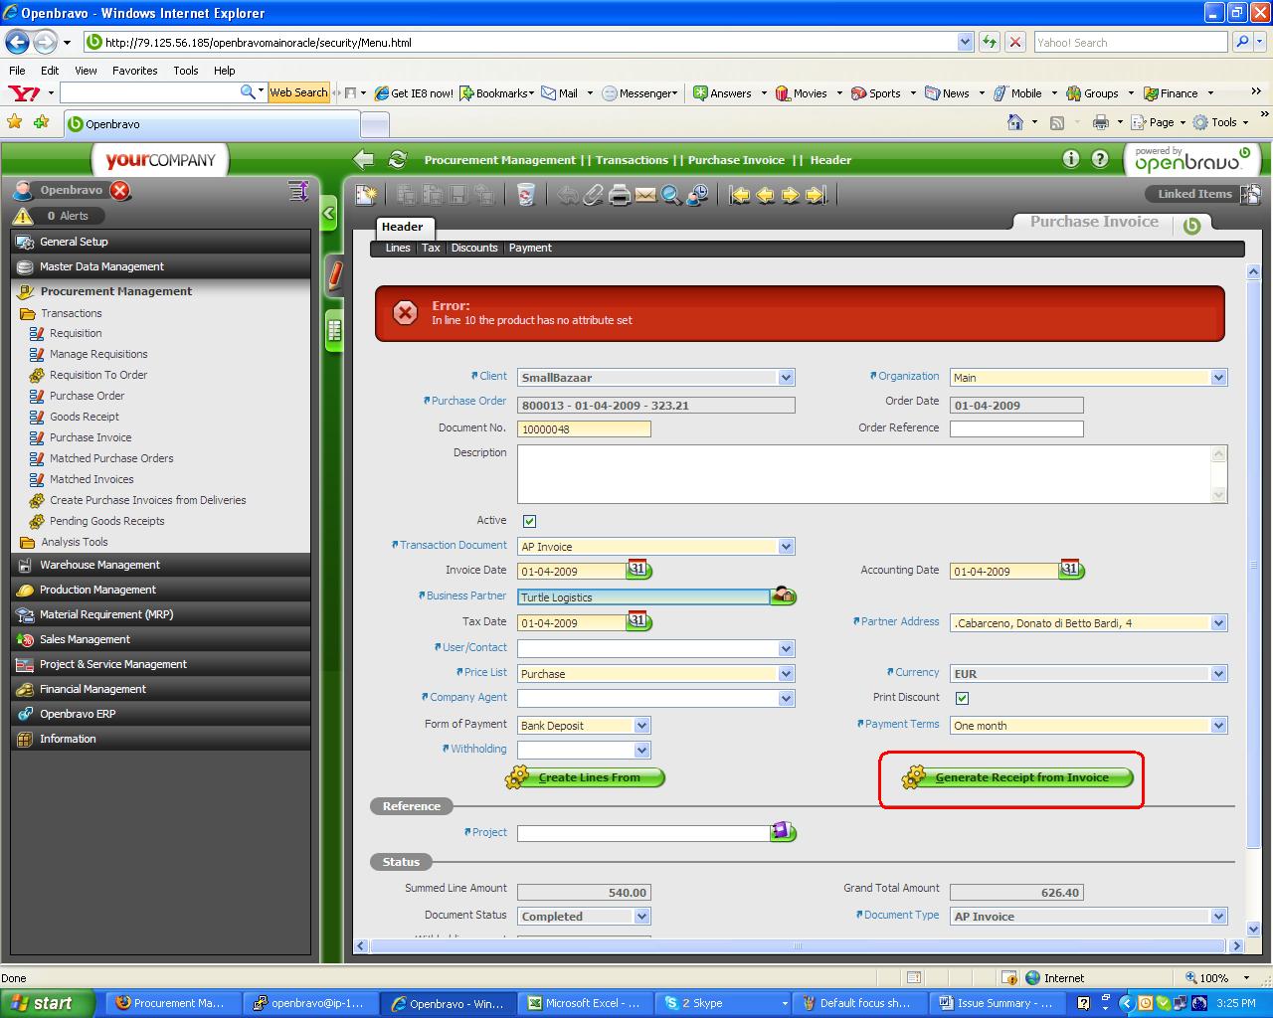The height and width of the screenshot is (1018, 1273).
Task: Go to the first record
Action: [x=739, y=195]
